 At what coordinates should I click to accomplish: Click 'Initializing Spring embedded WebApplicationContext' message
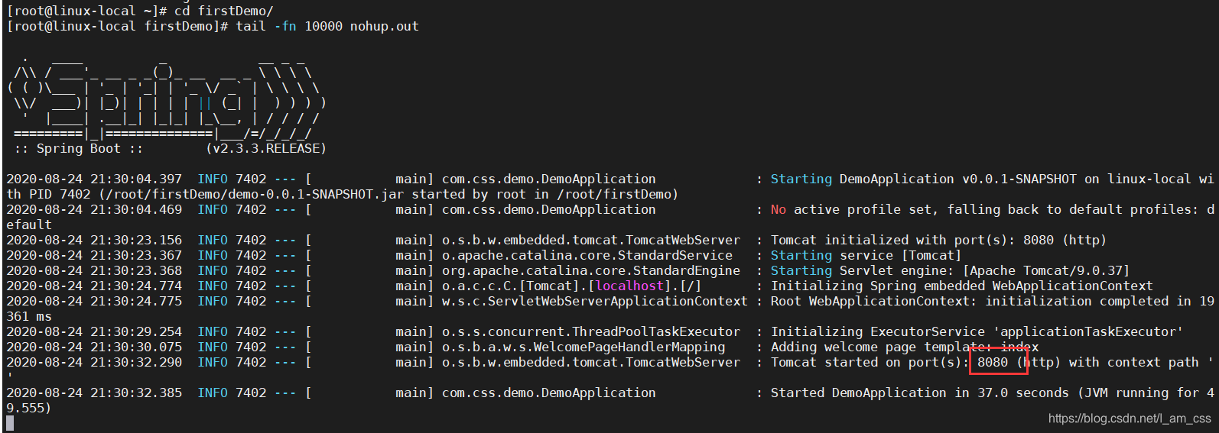[961, 286]
